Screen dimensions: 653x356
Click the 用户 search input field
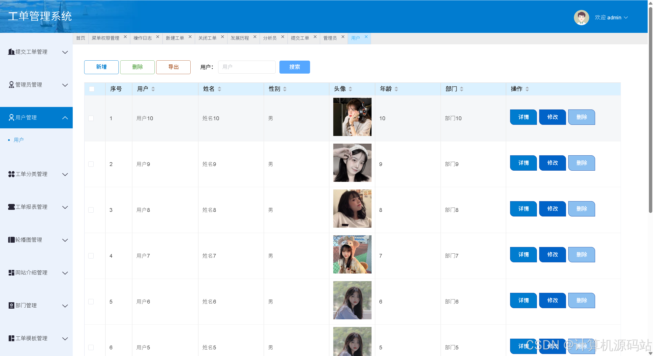(x=247, y=67)
